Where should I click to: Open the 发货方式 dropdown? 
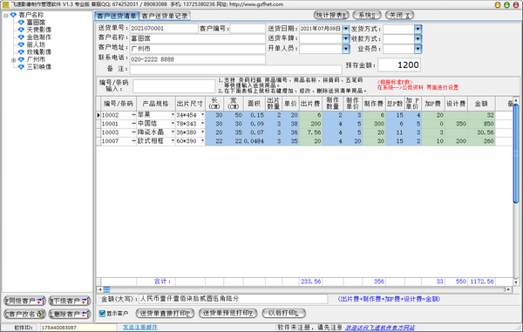[x=418, y=30]
